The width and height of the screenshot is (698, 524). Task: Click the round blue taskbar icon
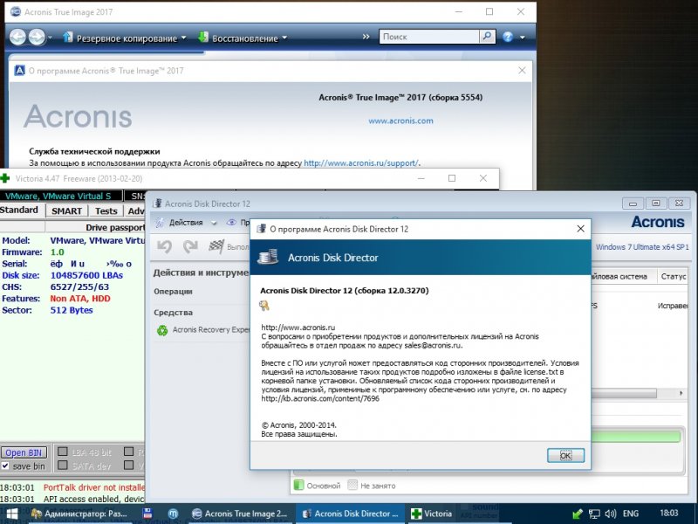[x=173, y=514]
